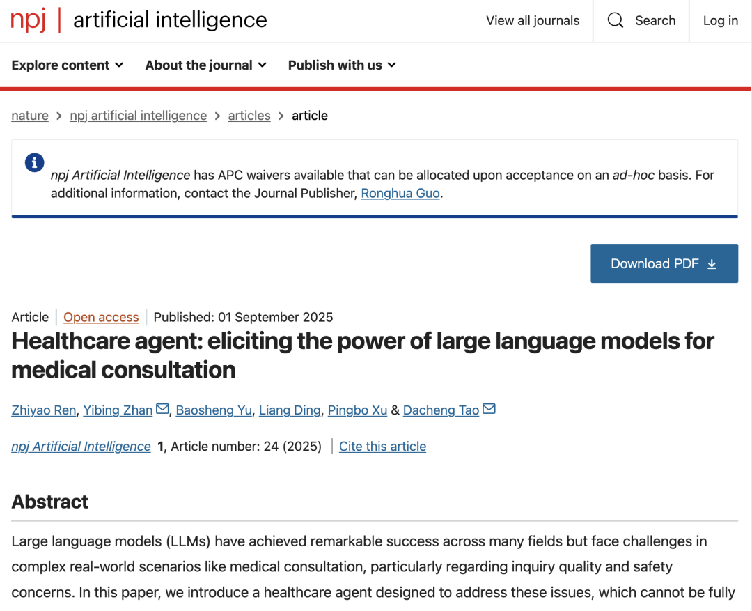Screen dimensions: 752x611
Task: Click the download arrow icon on PDF button
Action: pos(712,264)
